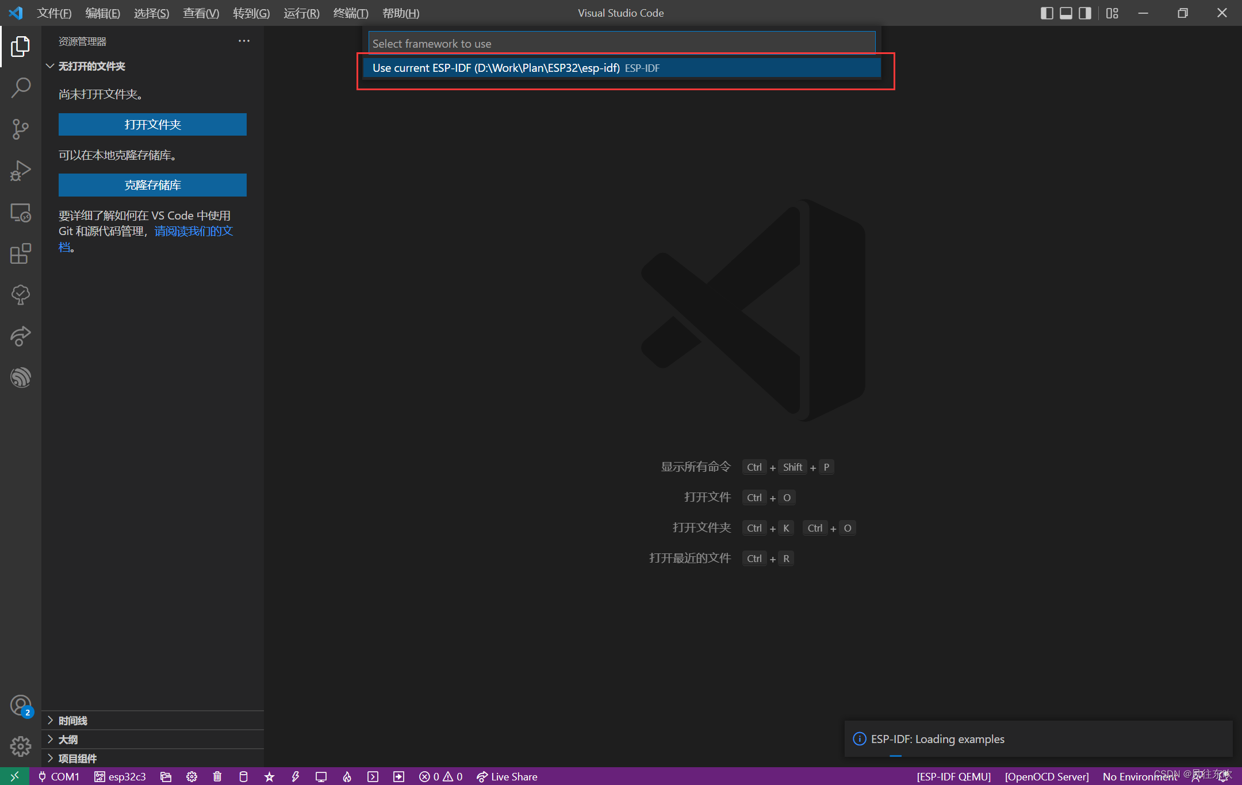Open the 终端(T) menu
This screenshot has width=1242, height=785.
pyautogui.click(x=351, y=13)
